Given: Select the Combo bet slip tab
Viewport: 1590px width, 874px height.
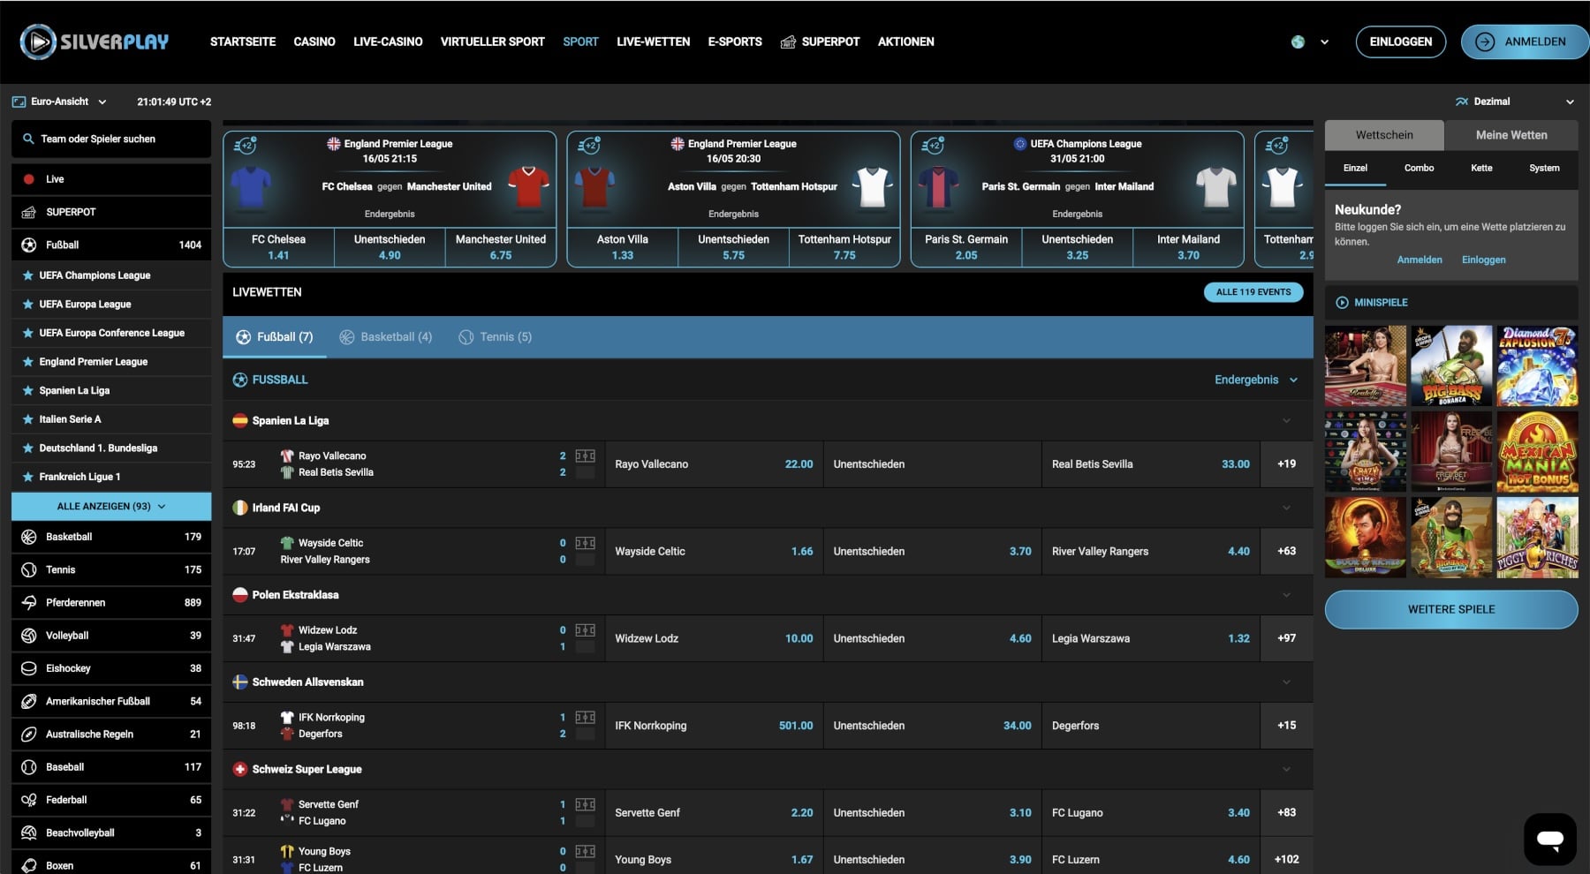Looking at the screenshot, I should click(x=1419, y=168).
